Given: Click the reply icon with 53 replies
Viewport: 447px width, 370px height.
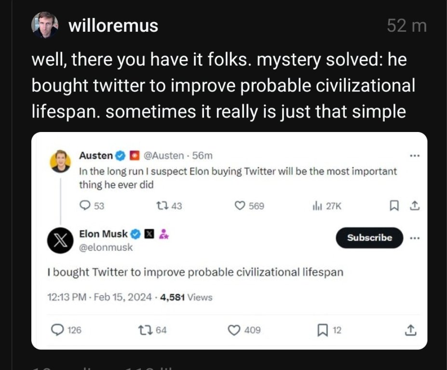Looking at the screenshot, I should pos(84,206).
